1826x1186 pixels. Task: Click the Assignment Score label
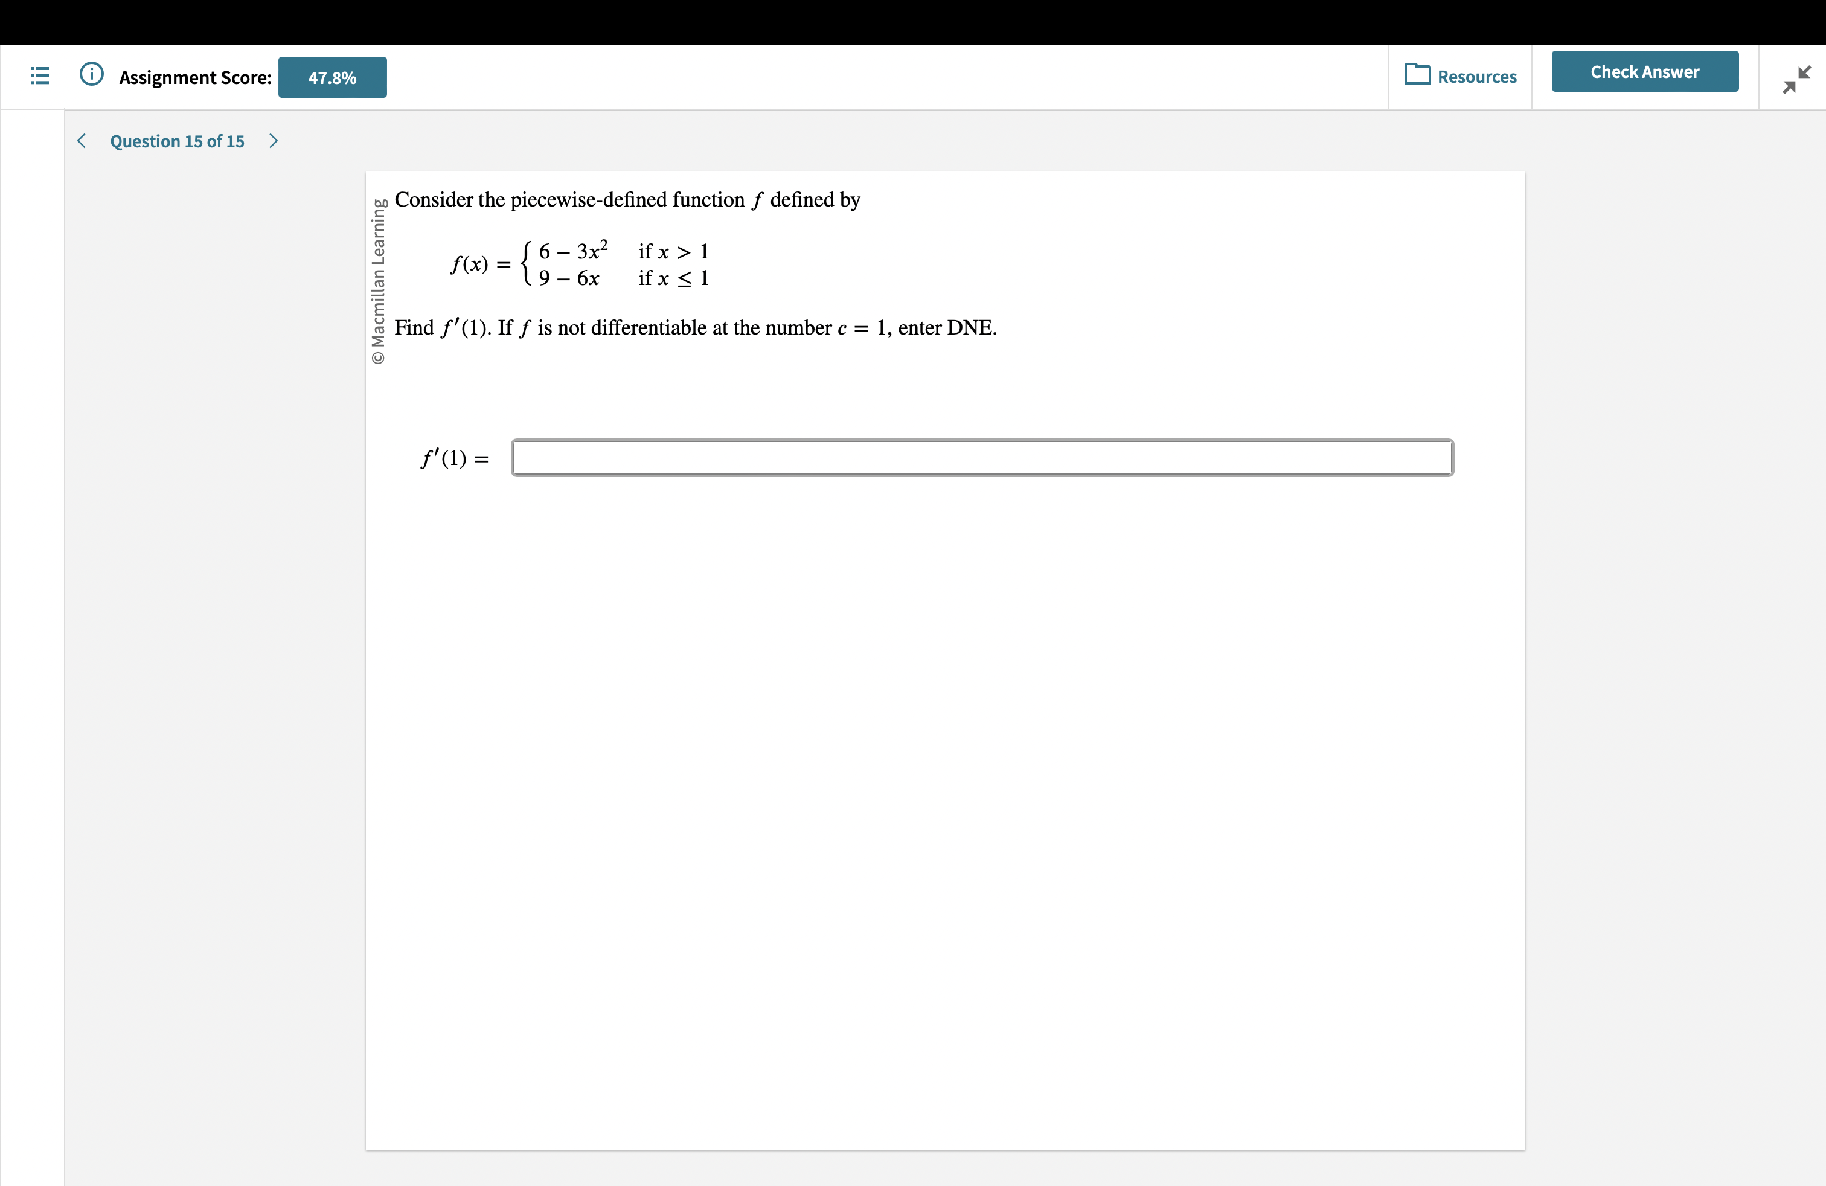(196, 77)
